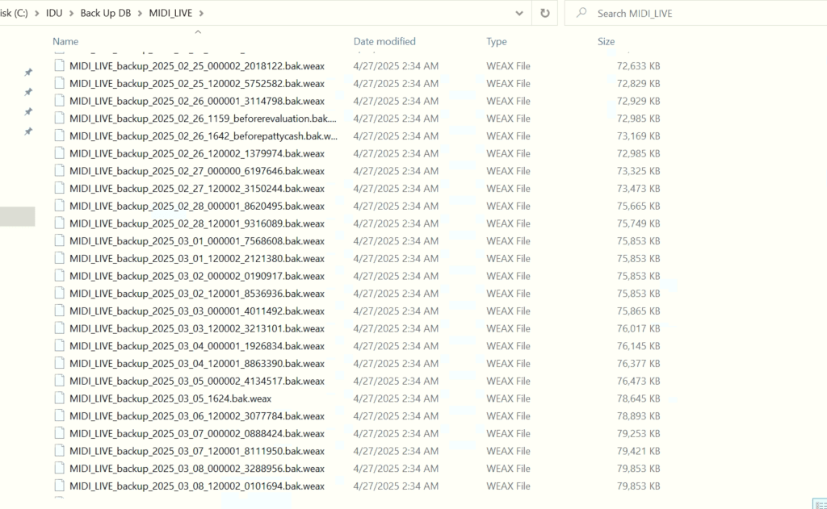Click the refresh button in address bar
The image size is (827, 509).
(545, 13)
